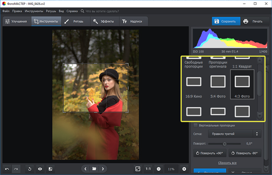The height and width of the screenshot is (175, 272).
Task: Click the undo arrow icon
Action: [x=7, y=169]
